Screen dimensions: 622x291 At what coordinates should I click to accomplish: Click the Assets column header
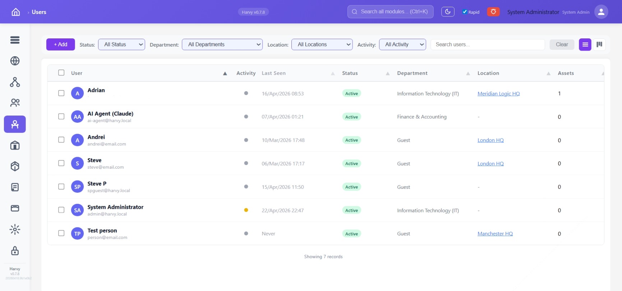coord(566,73)
